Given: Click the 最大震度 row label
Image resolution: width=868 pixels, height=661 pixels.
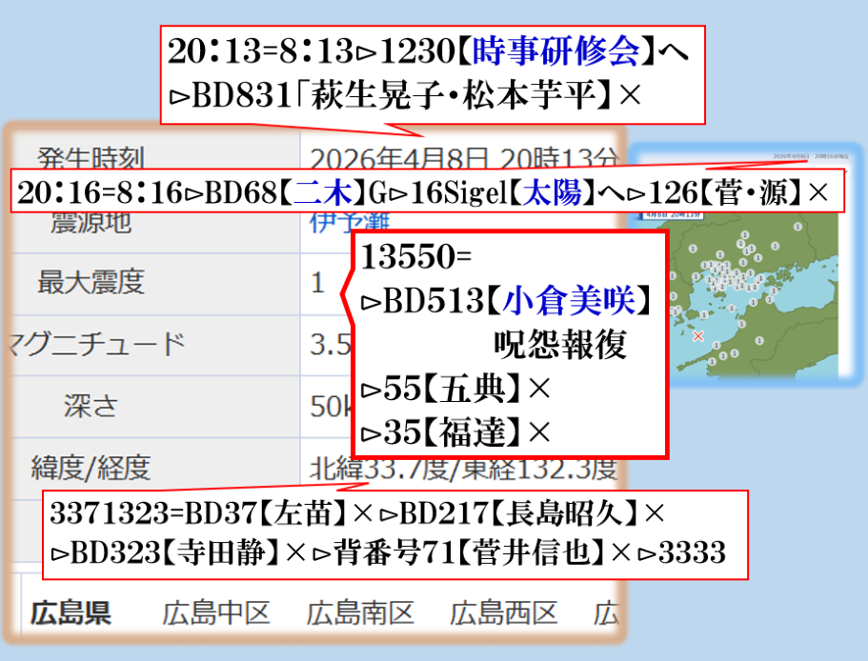Looking at the screenshot, I should click(x=91, y=282).
